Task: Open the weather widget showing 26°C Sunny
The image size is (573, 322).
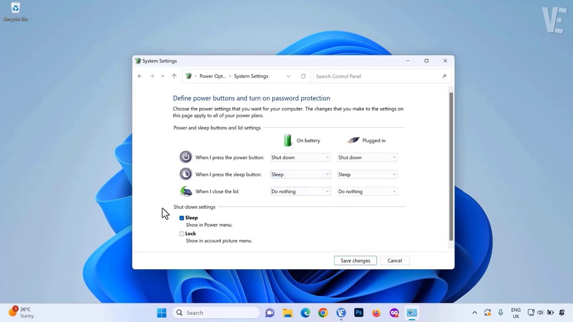Action: click(21, 312)
